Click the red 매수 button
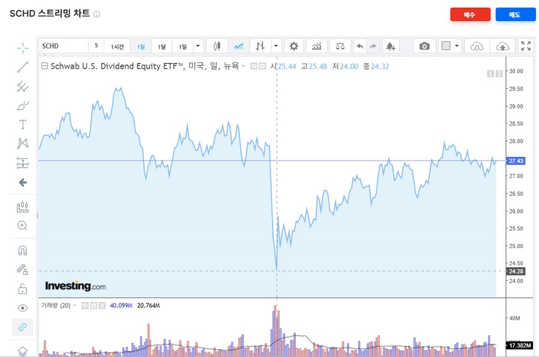 click(x=470, y=14)
